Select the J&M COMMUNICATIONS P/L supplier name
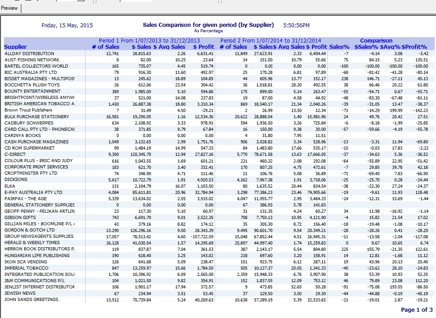 tap(35, 280)
